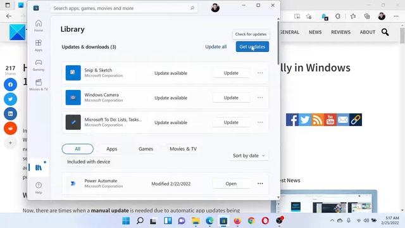Select the Movies & TV filter tab
This screenshot has width=405, height=228.
coord(183,149)
